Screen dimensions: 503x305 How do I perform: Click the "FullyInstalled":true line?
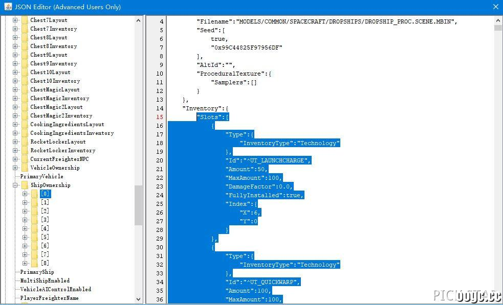pos(265,195)
